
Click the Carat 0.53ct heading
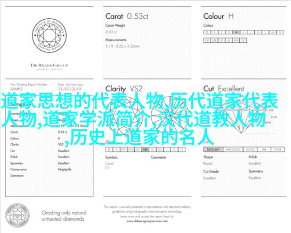click(x=127, y=16)
